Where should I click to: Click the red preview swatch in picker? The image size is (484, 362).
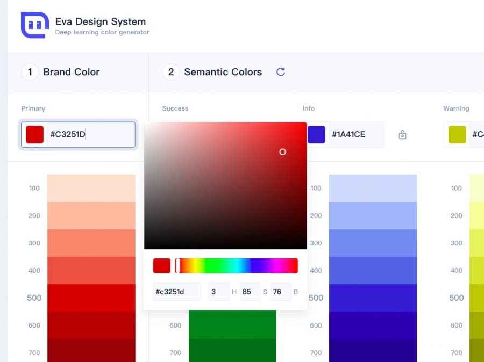[x=162, y=266]
